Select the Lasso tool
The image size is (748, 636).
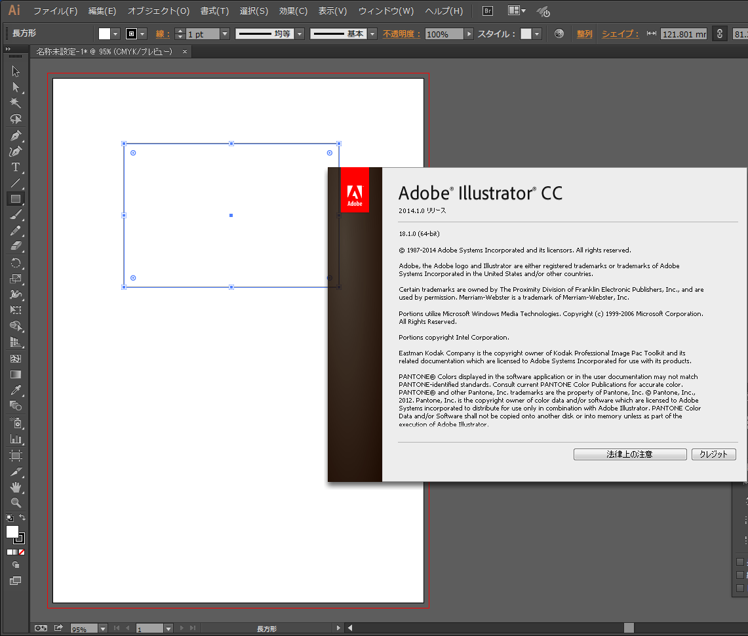15,119
